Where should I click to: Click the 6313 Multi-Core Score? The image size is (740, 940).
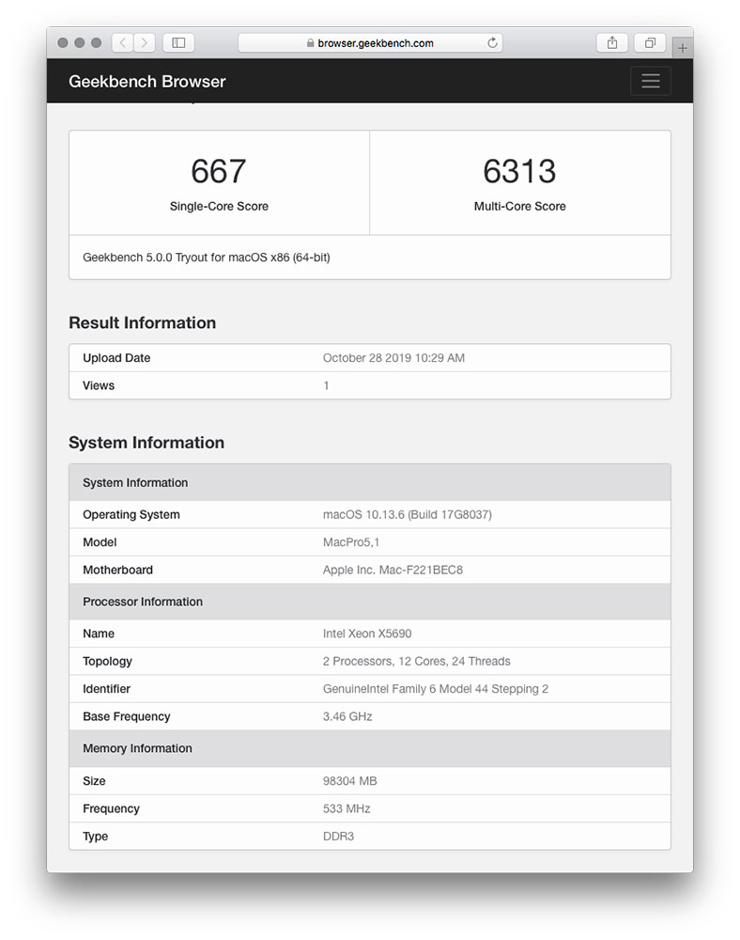519,172
